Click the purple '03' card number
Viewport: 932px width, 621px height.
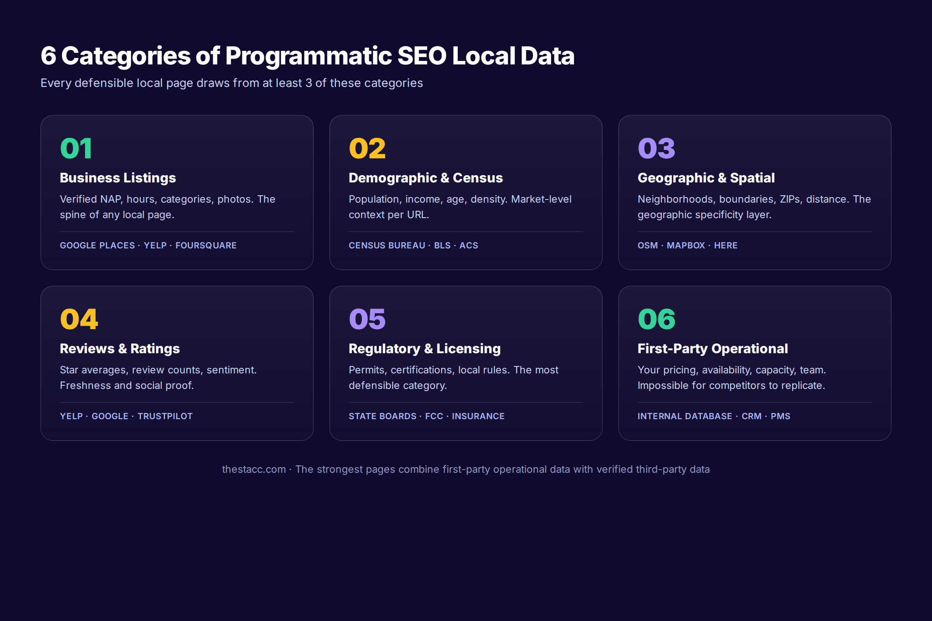(x=657, y=149)
